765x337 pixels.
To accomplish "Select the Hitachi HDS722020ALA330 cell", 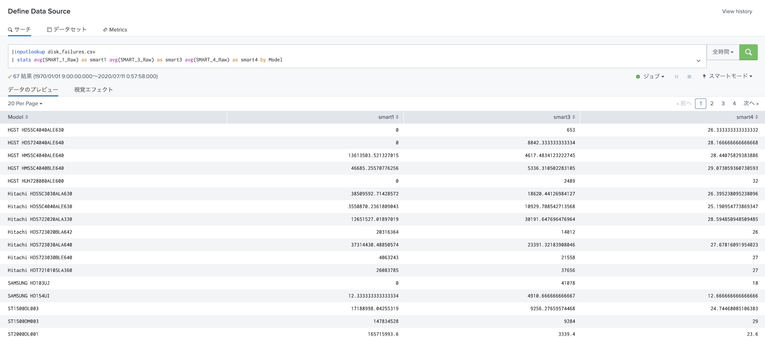I will point(40,219).
